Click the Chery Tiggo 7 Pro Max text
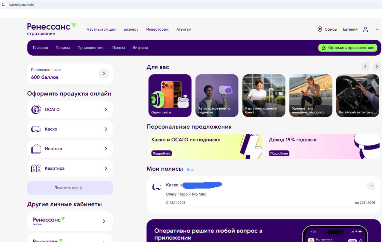Screen dimensions: 382x242 click(x=186, y=194)
